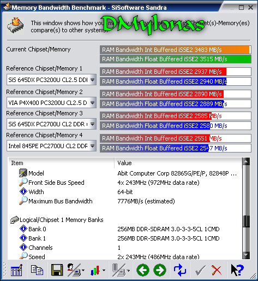Go back with the green left arrow
The image size is (258, 281).
[143, 270]
